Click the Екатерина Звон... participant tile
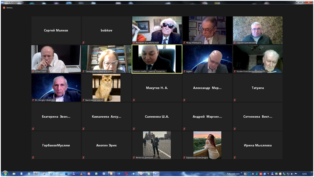The image size is (314, 177). (56, 117)
